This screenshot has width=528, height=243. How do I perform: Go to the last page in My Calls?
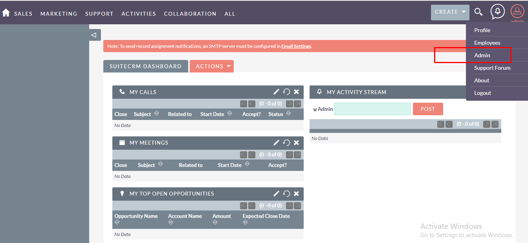click(x=297, y=104)
